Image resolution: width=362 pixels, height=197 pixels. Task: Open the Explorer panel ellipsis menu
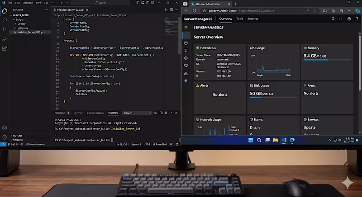coord(47,9)
